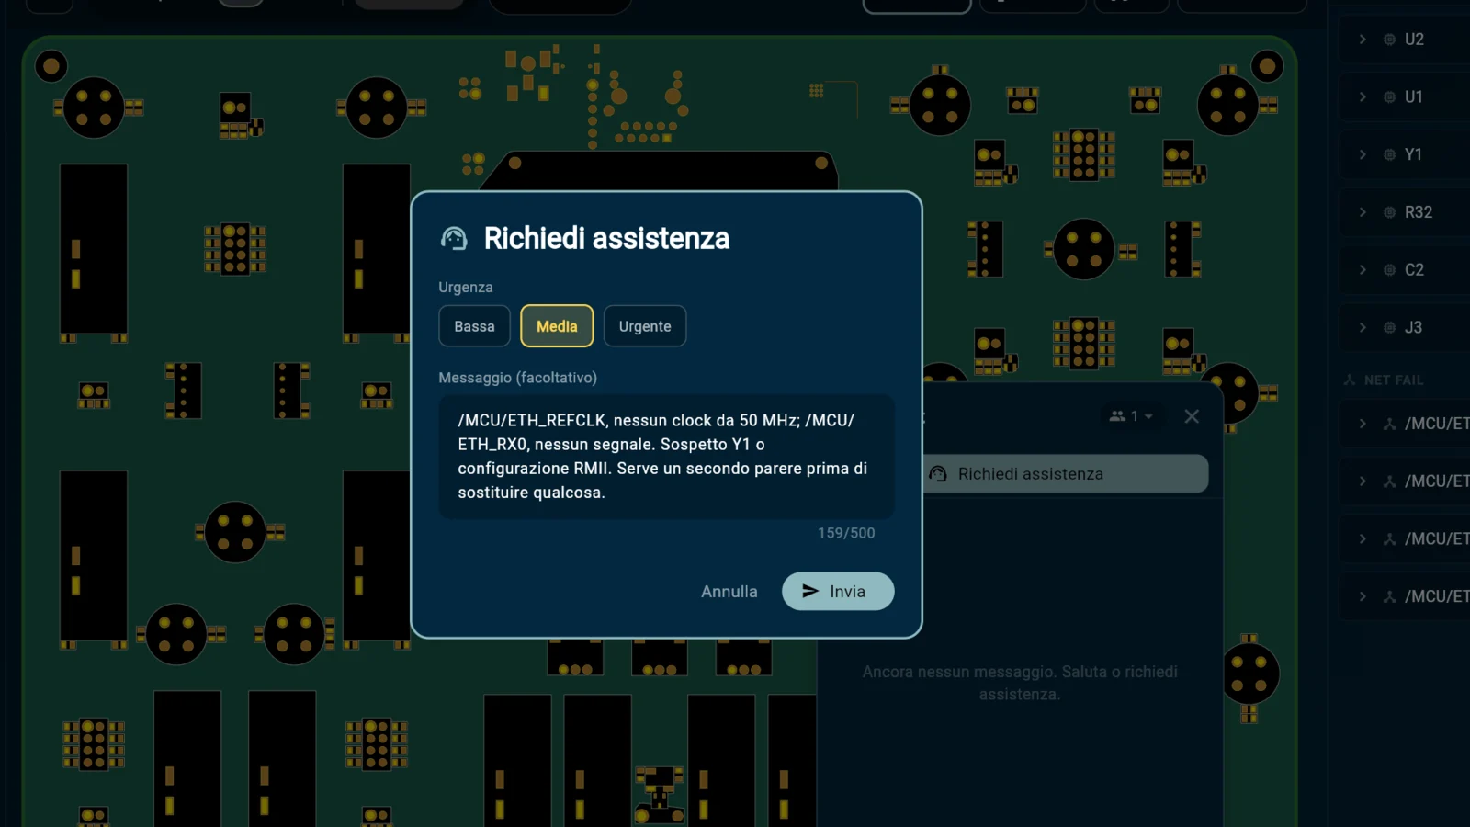
Task: Edit the Messaggio text field
Action: [x=666, y=457]
